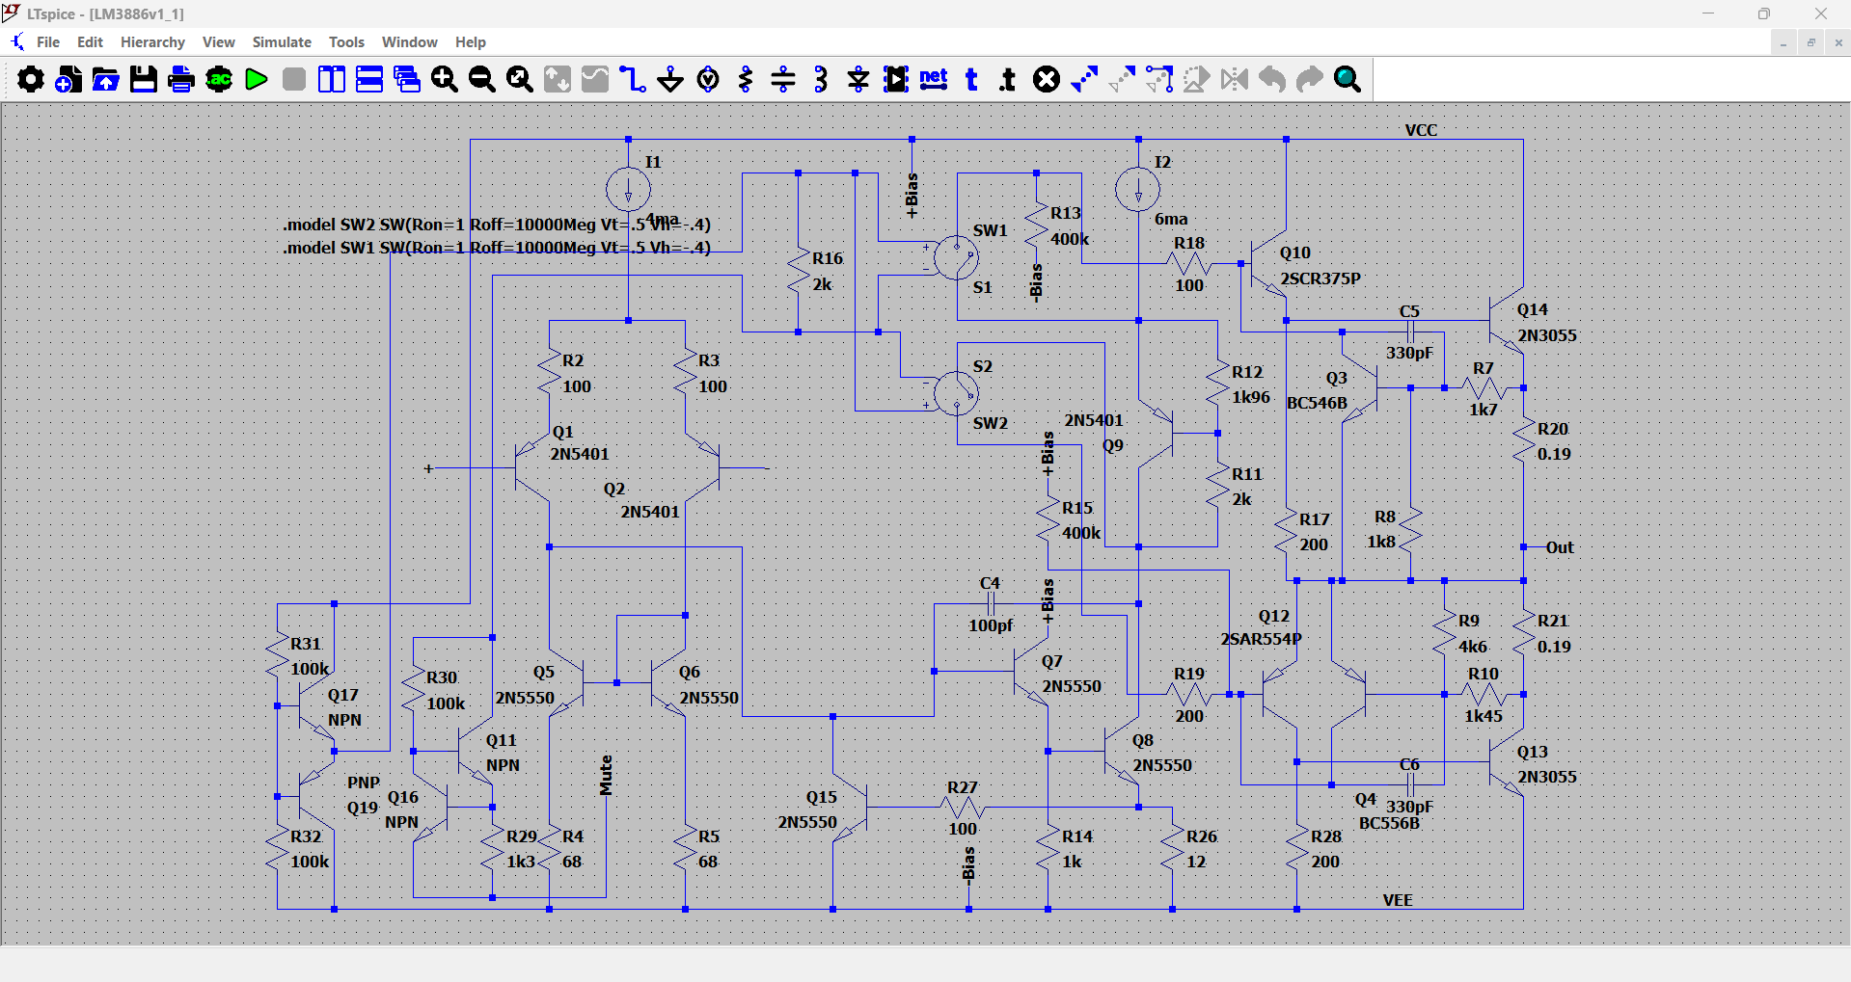Click the 'Mute' net label
Viewport: 1851px width, 982px height.
pyautogui.click(x=606, y=775)
